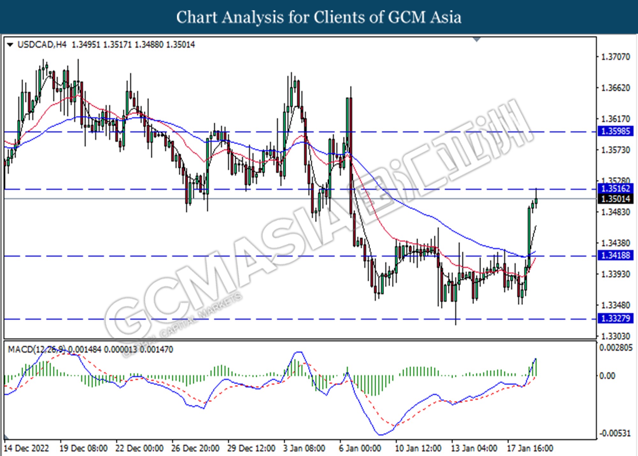Select the 1.34188 support level label
The width and height of the screenshot is (638, 456).
[615, 255]
